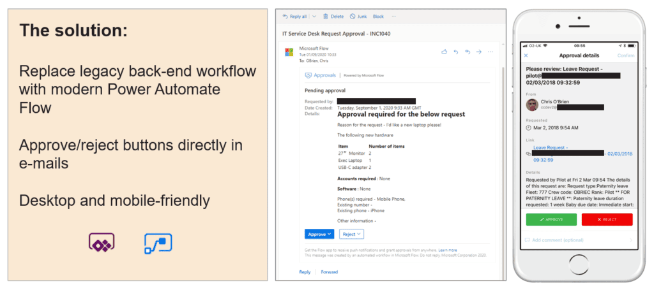Follow the Learn more link
The width and height of the screenshot is (654, 290).
click(x=448, y=250)
